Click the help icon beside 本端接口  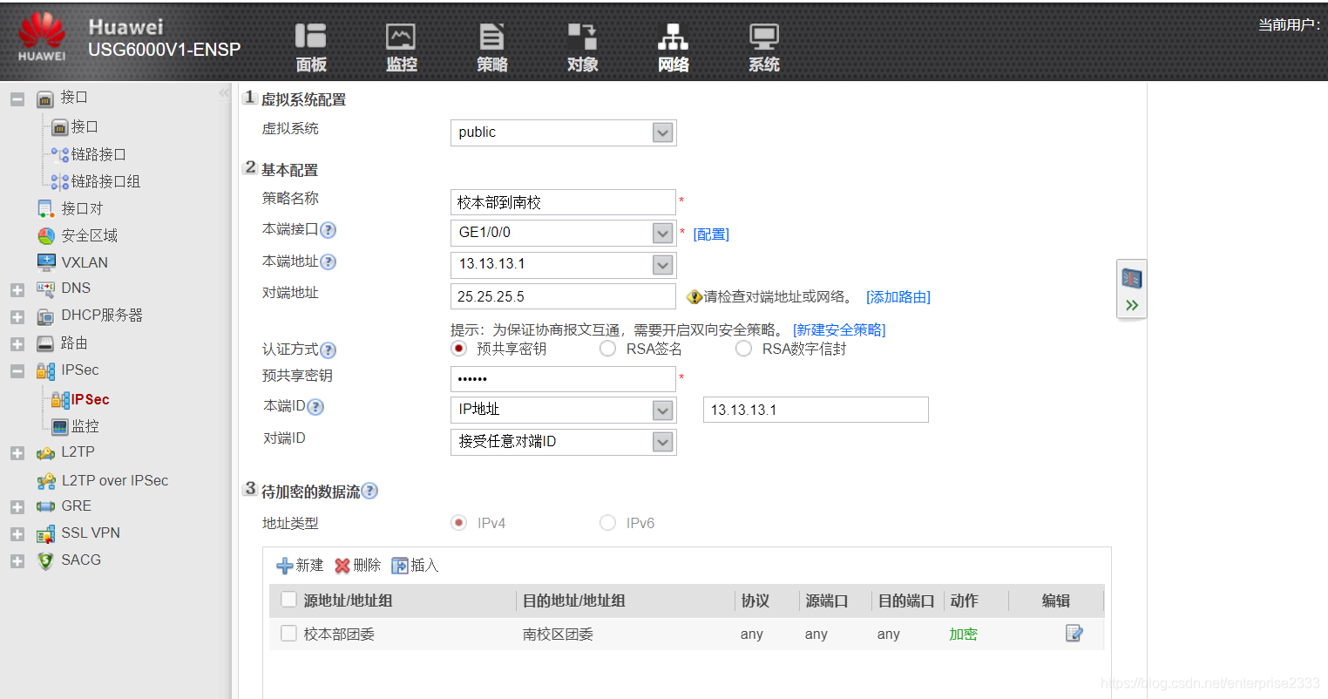(328, 230)
